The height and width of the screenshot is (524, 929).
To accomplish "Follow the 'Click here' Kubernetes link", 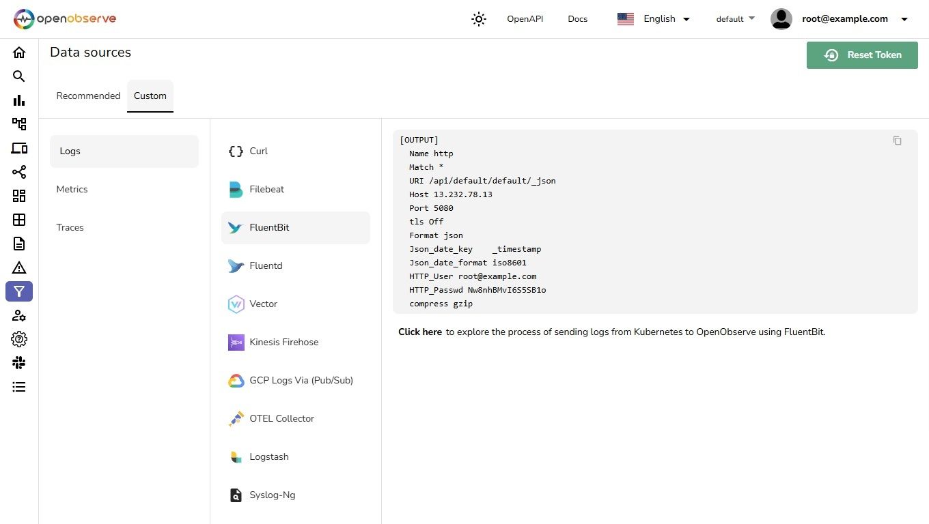I will point(420,332).
